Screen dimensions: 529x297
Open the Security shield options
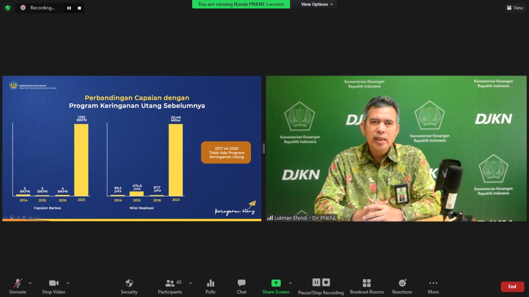coord(129,286)
